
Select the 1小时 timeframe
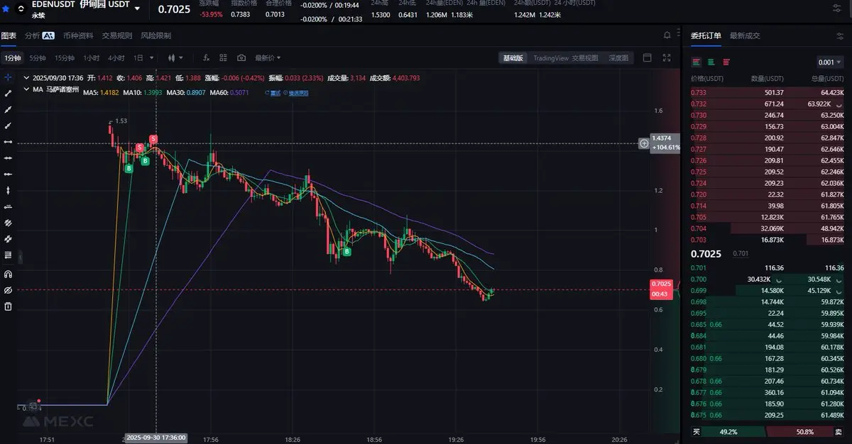92,58
